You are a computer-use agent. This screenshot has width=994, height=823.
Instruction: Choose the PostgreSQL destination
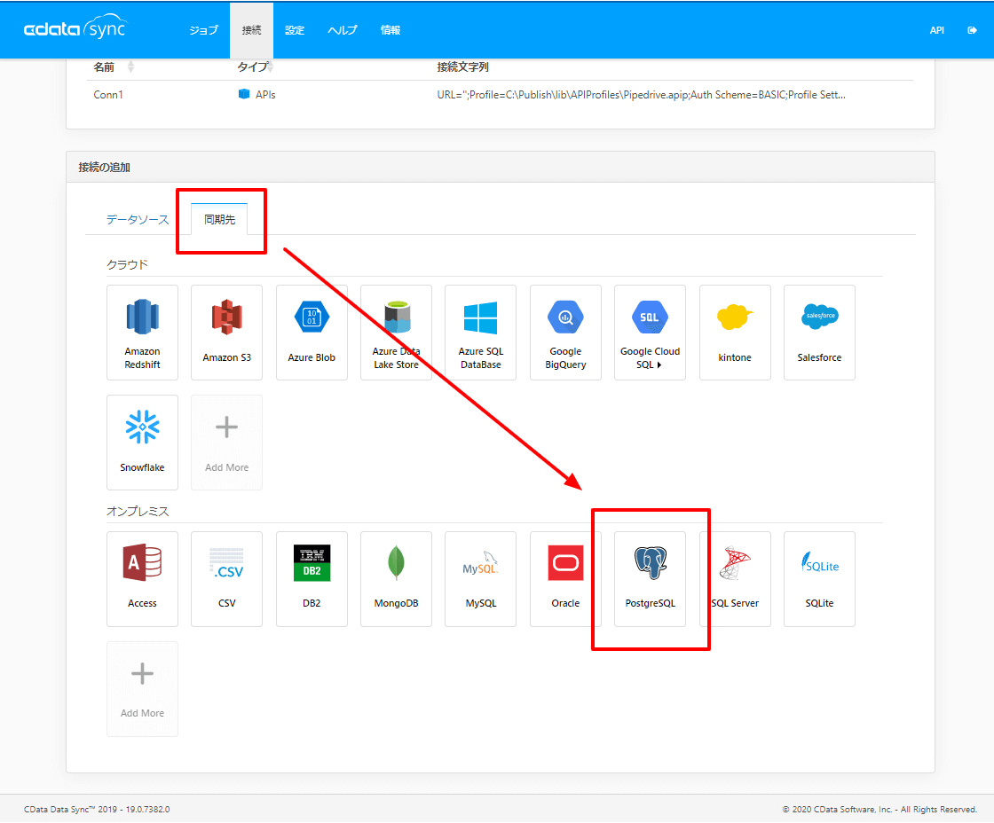650,578
